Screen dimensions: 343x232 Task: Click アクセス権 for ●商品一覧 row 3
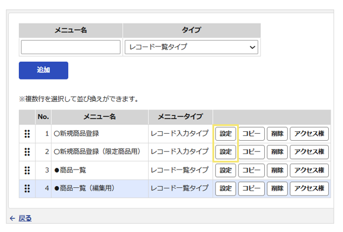(x=309, y=170)
